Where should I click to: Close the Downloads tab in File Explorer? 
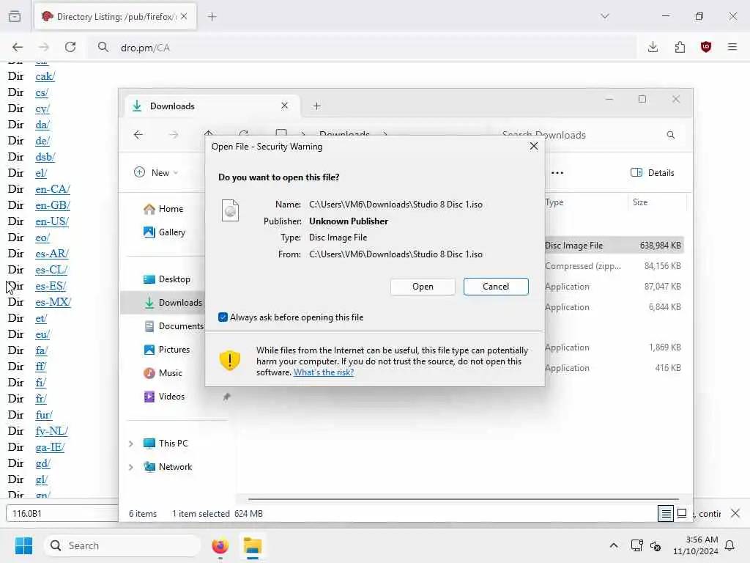(x=285, y=106)
